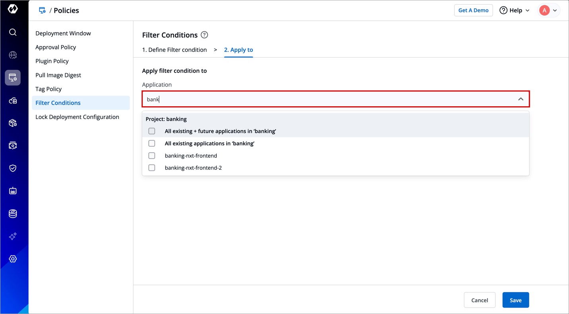
Task: Open the settings gear icon in sidebar
Action: tap(13, 259)
